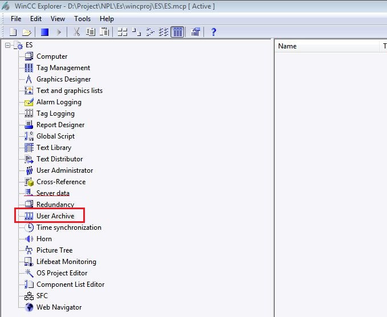Click the Component List Editor icon
387x317 pixels.
tap(29, 285)
